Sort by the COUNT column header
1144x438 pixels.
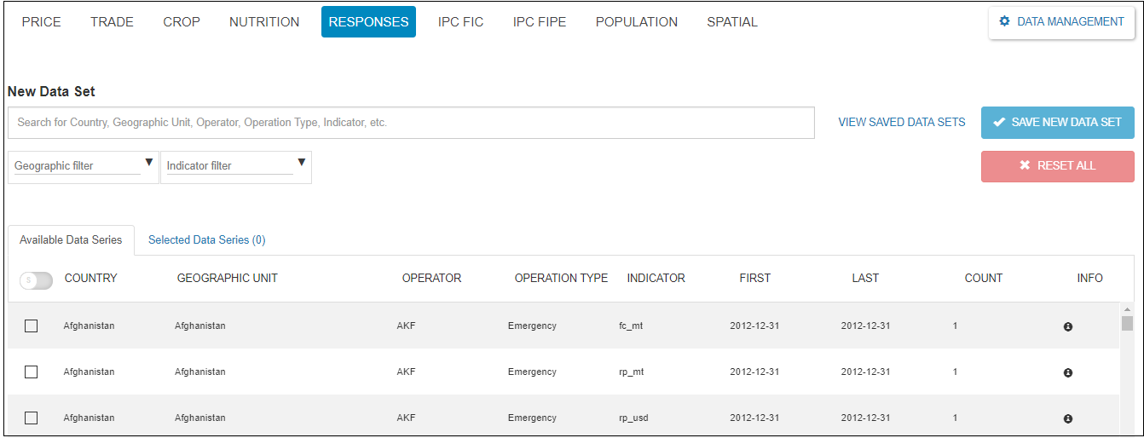983,279
